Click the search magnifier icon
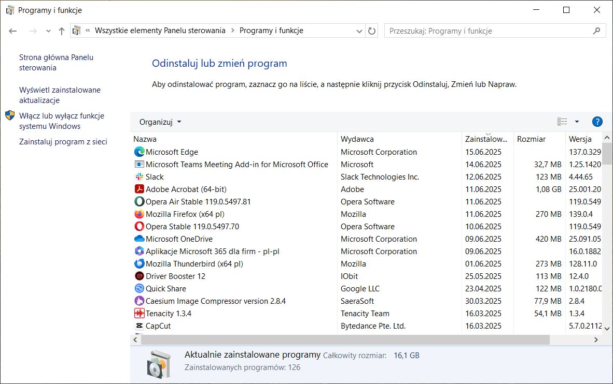 (x=596, y=31)
